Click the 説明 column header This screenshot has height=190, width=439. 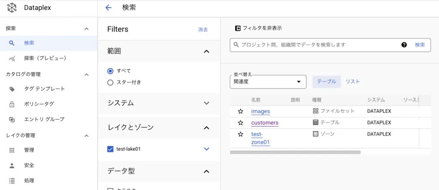pyautogui.click(x=295, y=100)
